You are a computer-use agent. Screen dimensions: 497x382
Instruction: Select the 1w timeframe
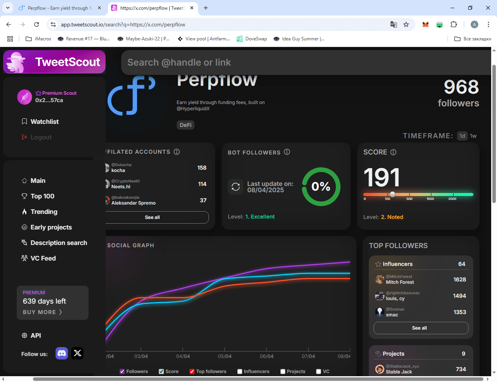473,136
